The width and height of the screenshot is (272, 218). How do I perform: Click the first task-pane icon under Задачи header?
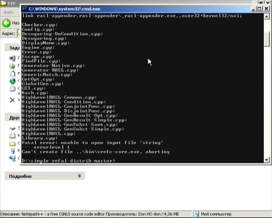pyautogui.click(x=13, y=58)
